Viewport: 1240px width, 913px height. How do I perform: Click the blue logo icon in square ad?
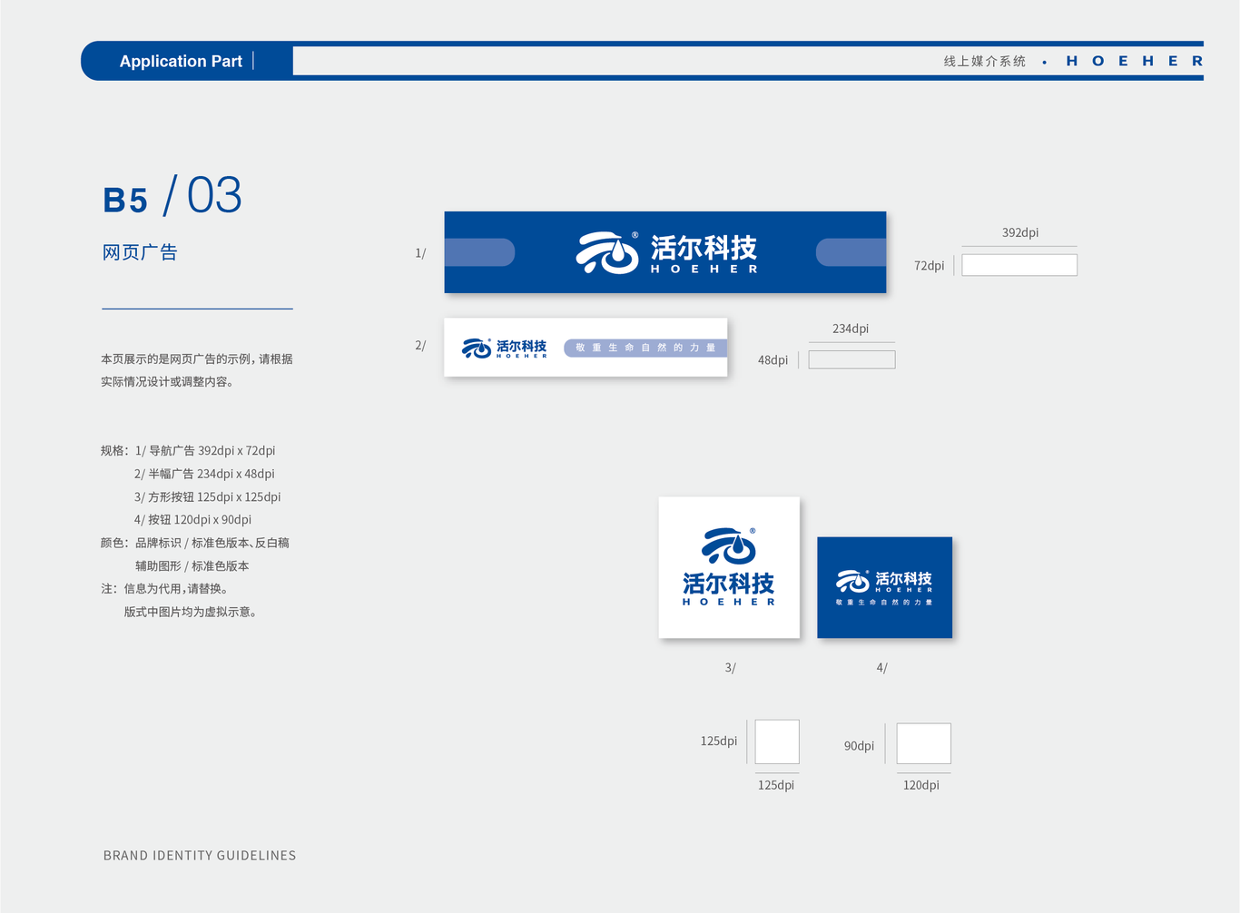pos(729,547)
